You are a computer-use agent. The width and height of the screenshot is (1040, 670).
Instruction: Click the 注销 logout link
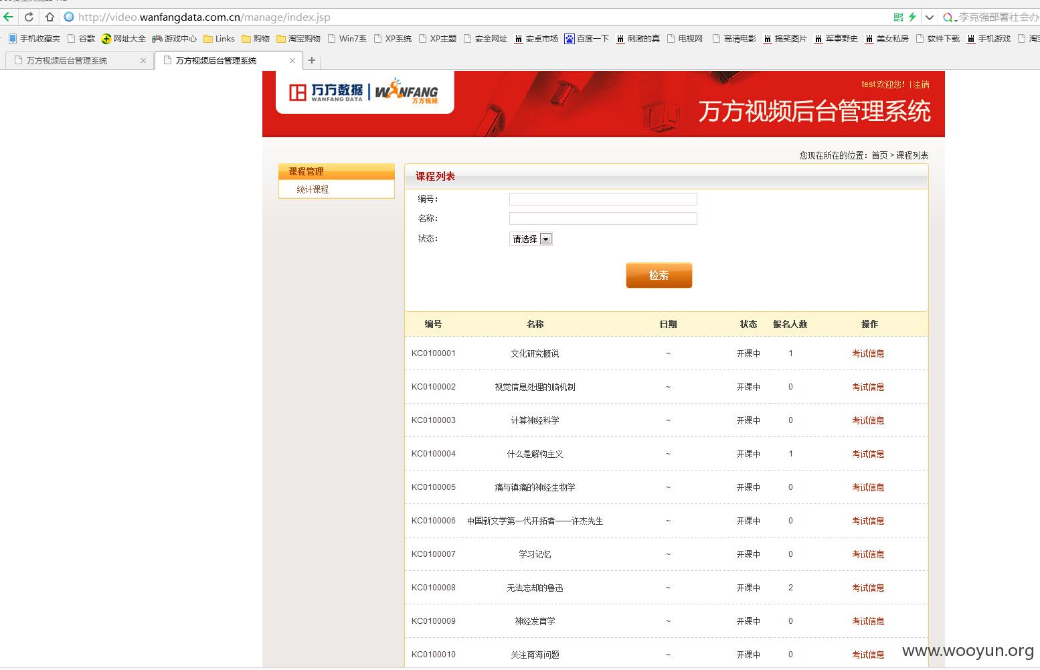click(922, 84)
